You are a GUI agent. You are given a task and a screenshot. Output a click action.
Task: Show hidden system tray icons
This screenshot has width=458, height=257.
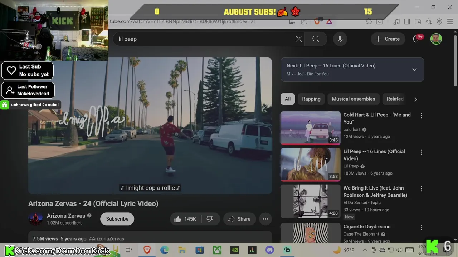pos(365,250)
